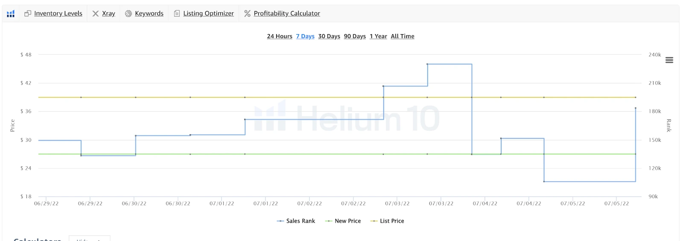Open the chart hamburger context menu

tap(669, 60)
